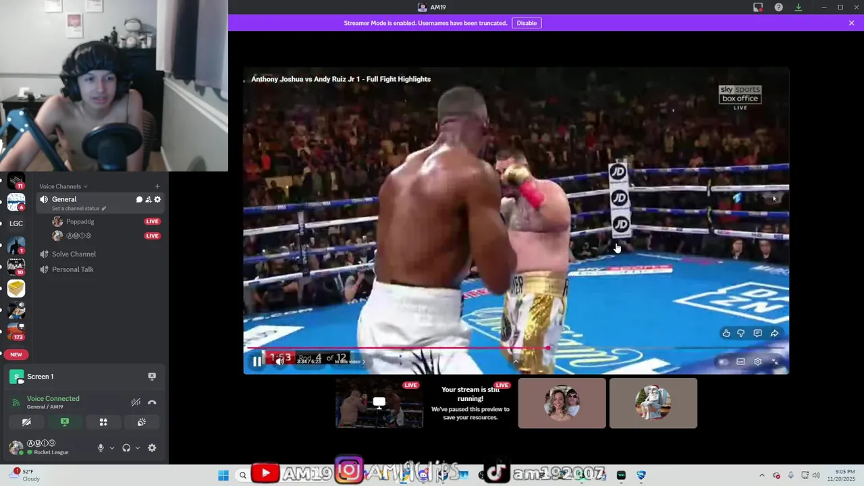The height and width of the screenshot is (486, 864).
Task: Turn on camera button
Action: click(26, 422)
